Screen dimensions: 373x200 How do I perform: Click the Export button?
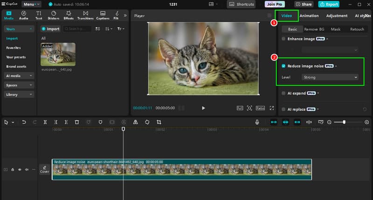329,4
